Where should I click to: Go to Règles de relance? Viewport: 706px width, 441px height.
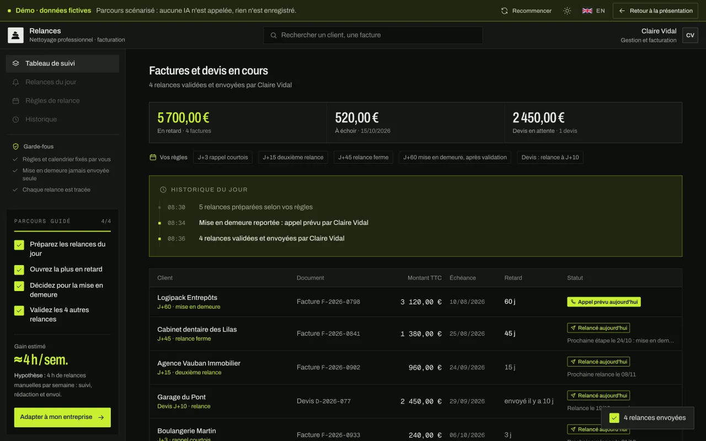pyautogui.click(x=62, y=101)
